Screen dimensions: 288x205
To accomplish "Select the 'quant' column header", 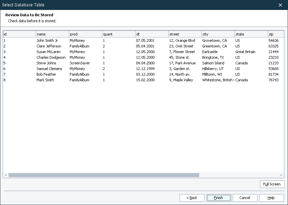I will pos(119,34).
